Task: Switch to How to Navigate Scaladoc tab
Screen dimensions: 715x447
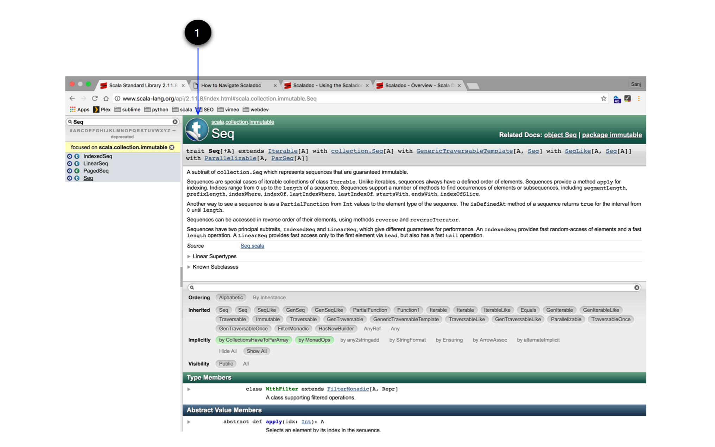Action: pyautogui.click(x=231, y=86)
